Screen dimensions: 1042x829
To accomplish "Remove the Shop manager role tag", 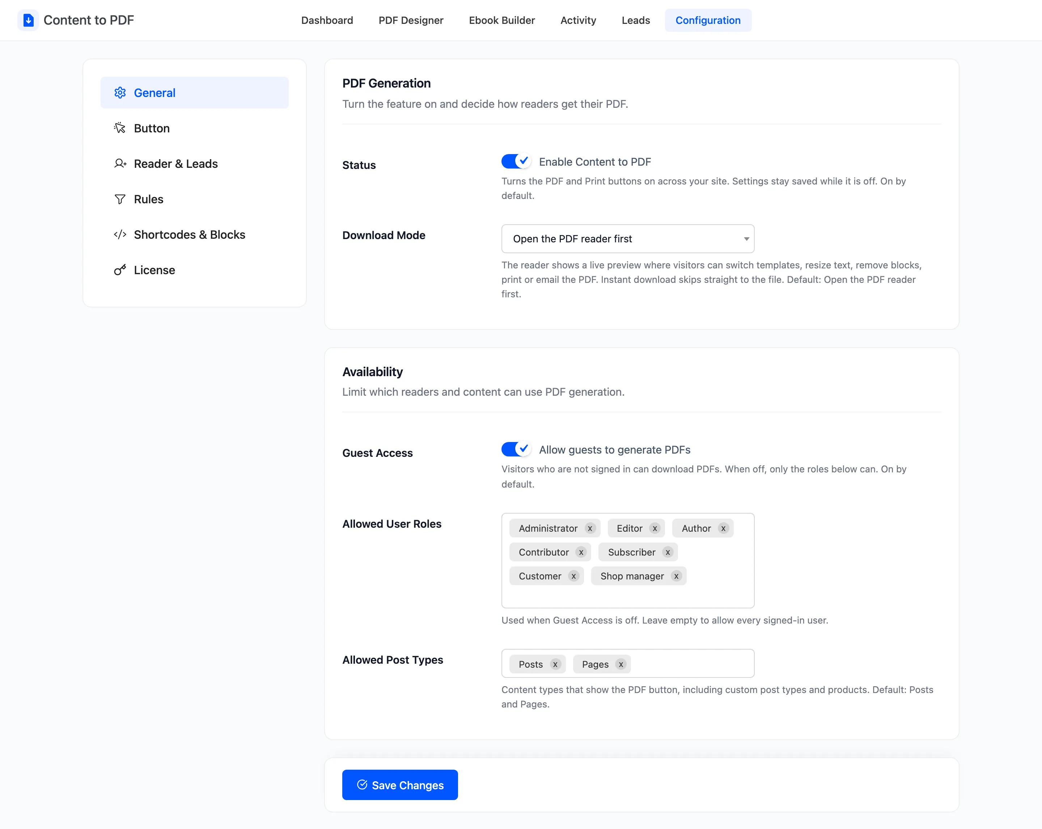I will 676,576.
